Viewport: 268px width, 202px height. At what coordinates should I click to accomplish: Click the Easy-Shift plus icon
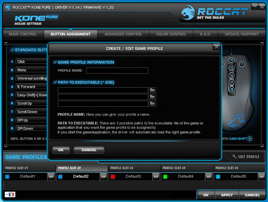(x=250, y=139)
